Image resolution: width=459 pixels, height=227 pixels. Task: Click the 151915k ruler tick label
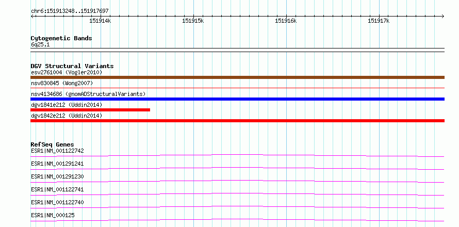pos(193,21)
